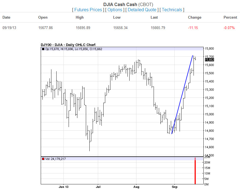Click the 20M volume axis label
240x189 pixels.
[x=207, y=162]
